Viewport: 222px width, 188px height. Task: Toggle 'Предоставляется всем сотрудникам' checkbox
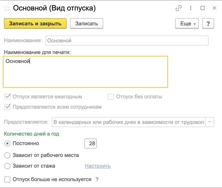point(7,107)
